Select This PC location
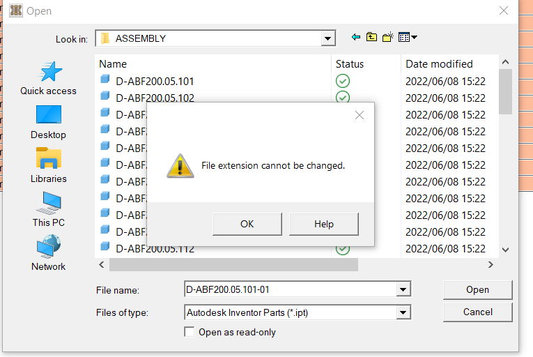Screen dimensions: 533x357 (x=48, y=209)
